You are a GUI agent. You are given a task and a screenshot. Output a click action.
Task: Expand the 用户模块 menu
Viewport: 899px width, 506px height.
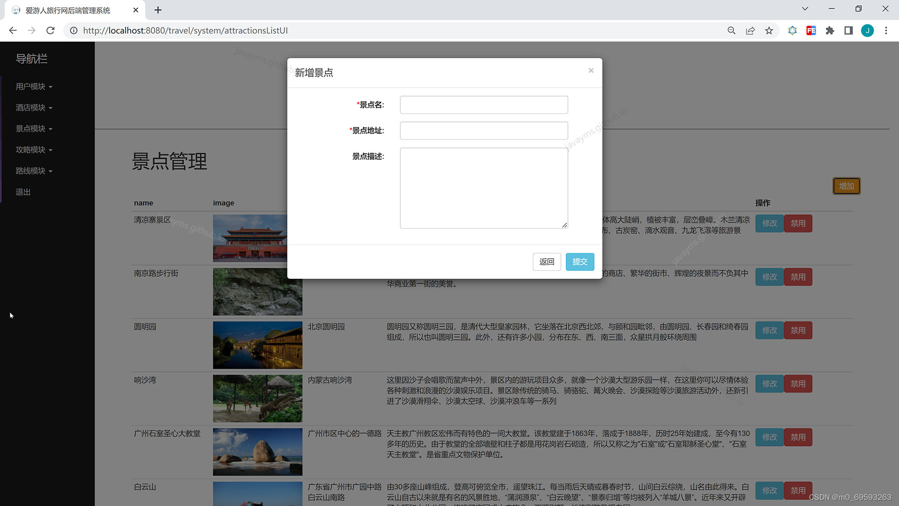pyautogui.click(x=34, y=87)
